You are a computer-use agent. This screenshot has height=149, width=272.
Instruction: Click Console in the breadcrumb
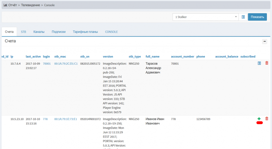49,5
